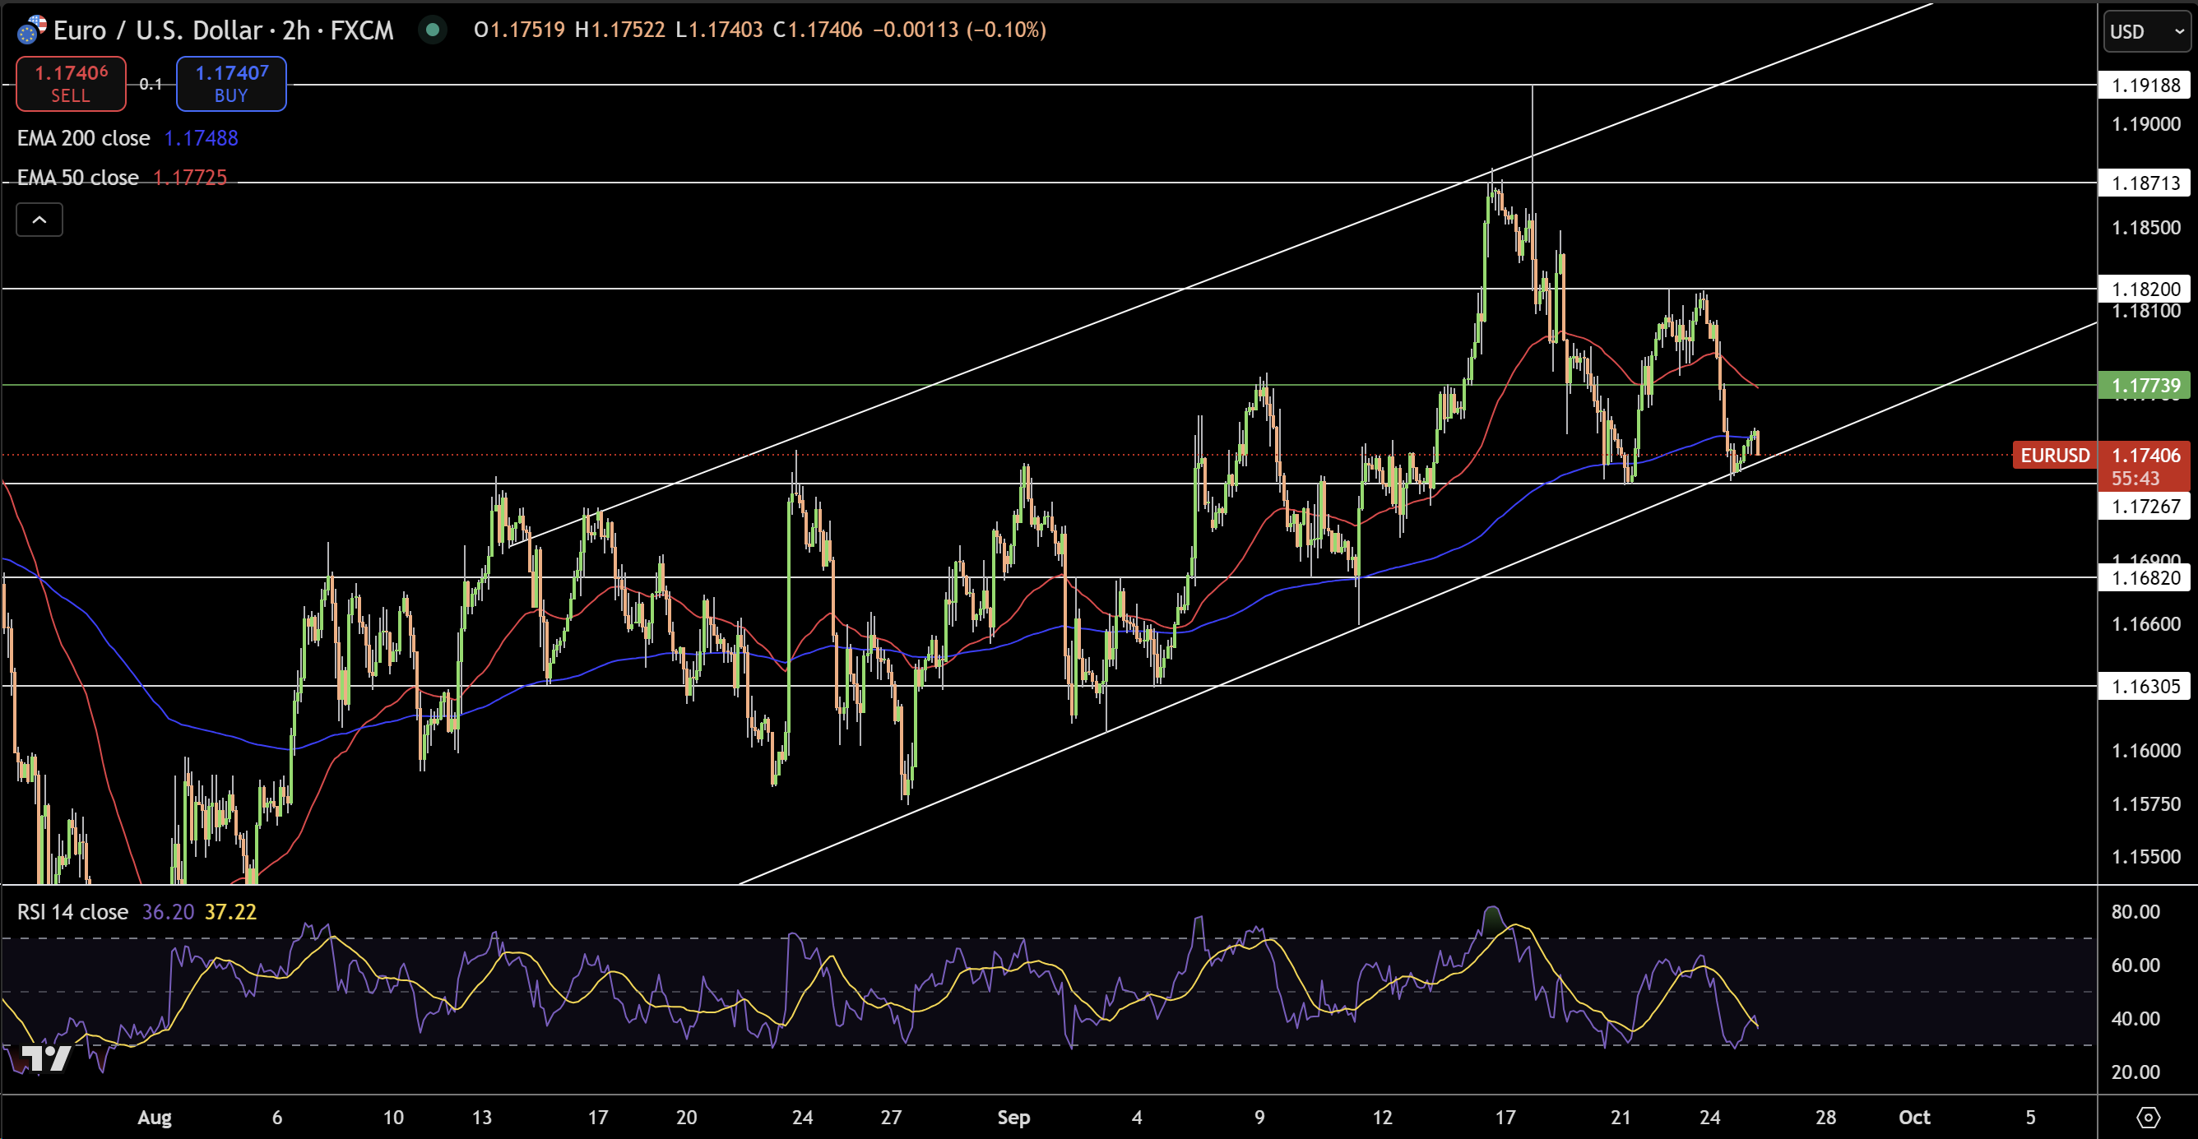Select the 1.19188 horizontal line price label
Screen dimensions: 2198x1139
click(2145, 86)
